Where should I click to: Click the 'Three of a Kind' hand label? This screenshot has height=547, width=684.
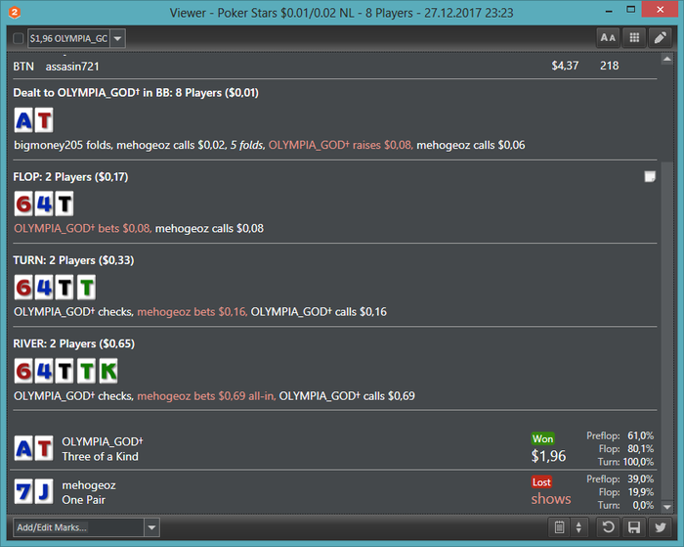(x=100, y=457)
